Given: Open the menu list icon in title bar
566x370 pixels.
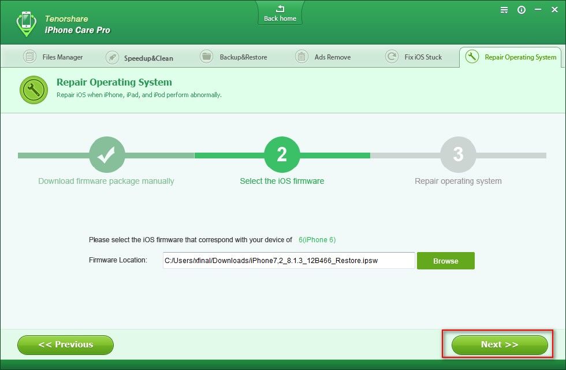Looking at the screenshot, I should [504, 10].
